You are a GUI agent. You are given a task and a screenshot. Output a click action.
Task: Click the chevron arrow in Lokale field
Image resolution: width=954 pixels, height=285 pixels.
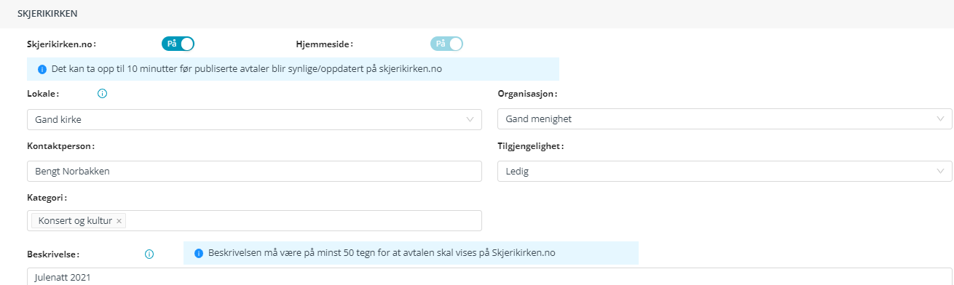470,119
